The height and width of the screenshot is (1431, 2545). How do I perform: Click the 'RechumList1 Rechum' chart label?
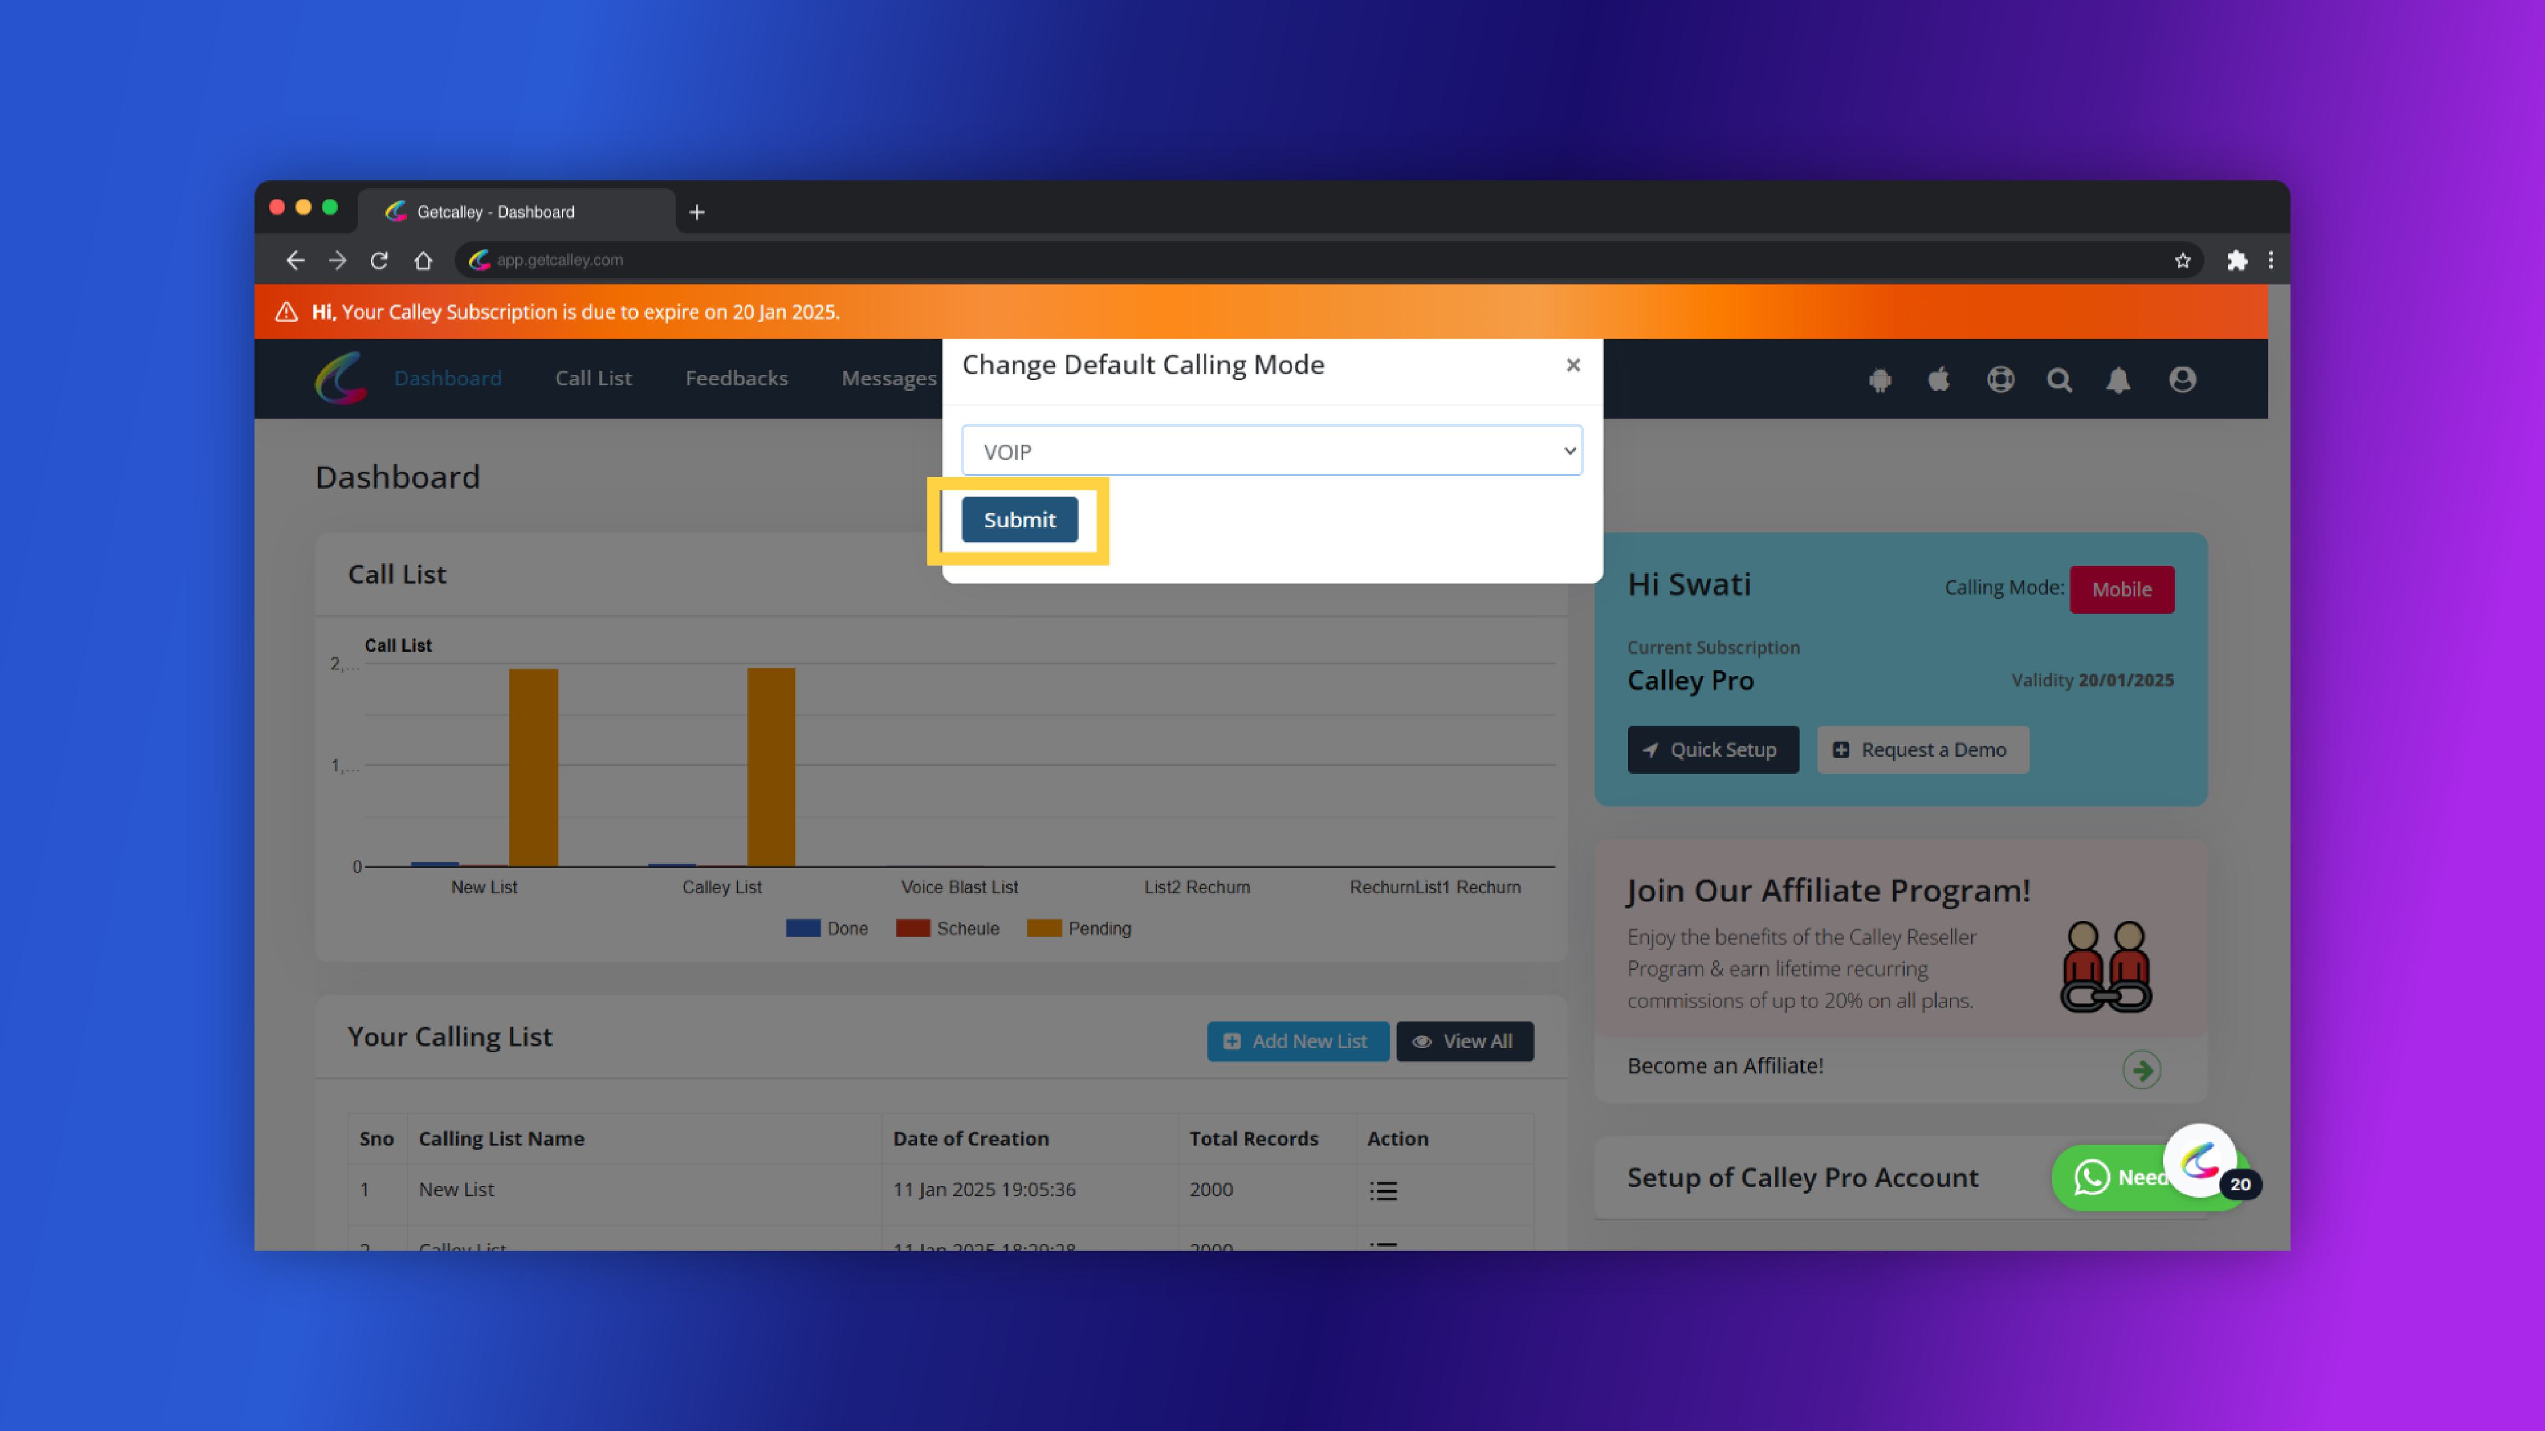(x=1435, y=887)
